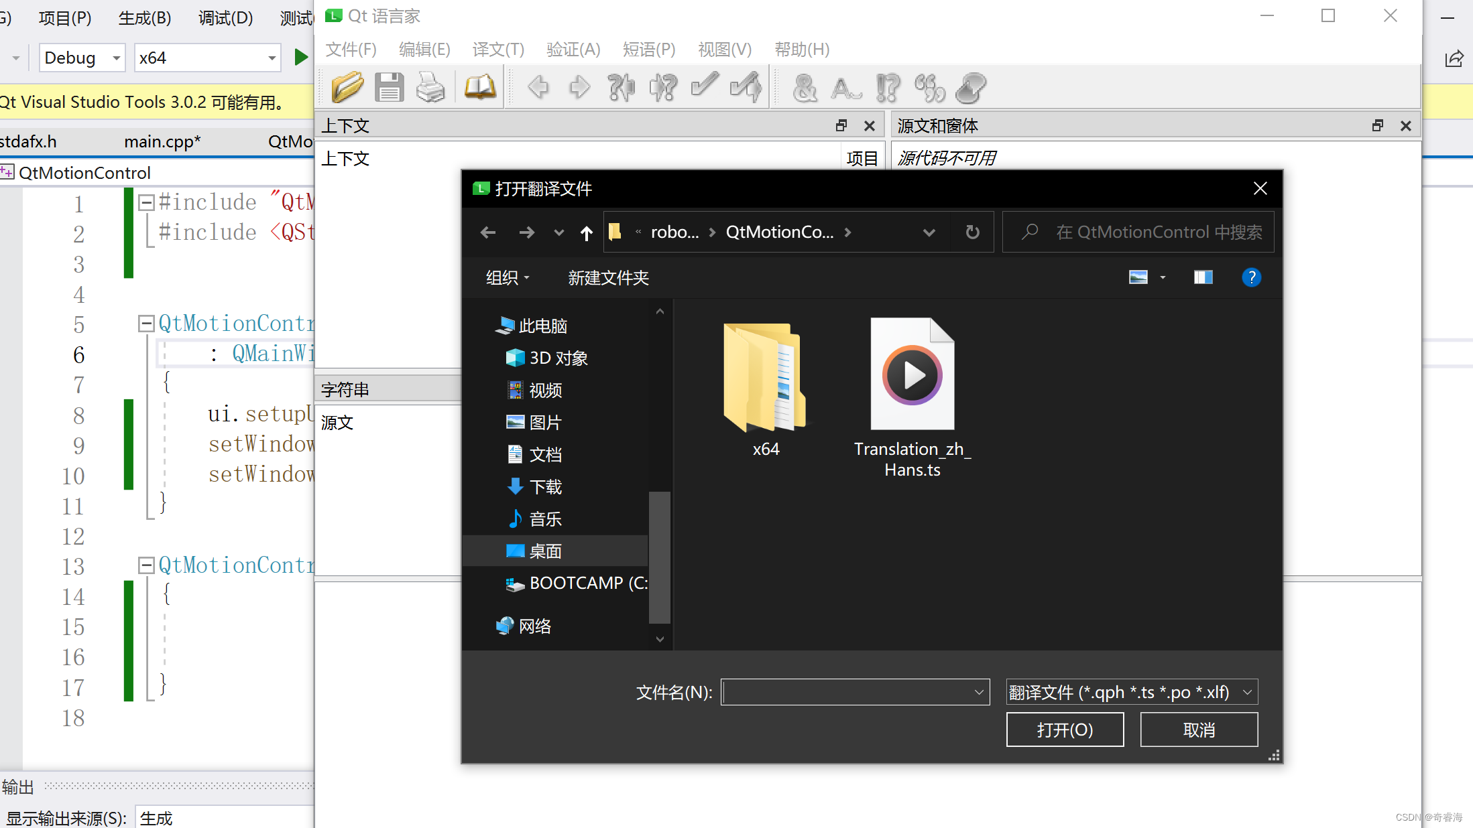Viewport: 1473px width, 828px height.
Task: Open the 验证(A) menu in Qt Linguist
Action: [x=573, y=50]
